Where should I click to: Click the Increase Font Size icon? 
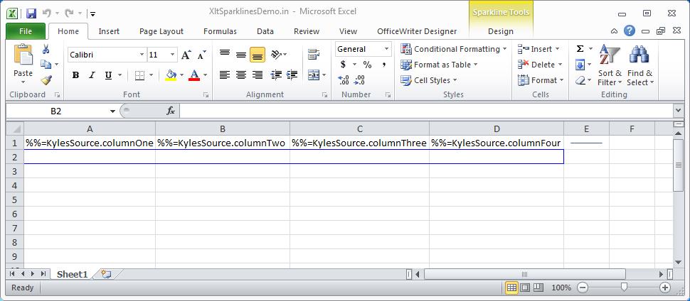(186, 55)
